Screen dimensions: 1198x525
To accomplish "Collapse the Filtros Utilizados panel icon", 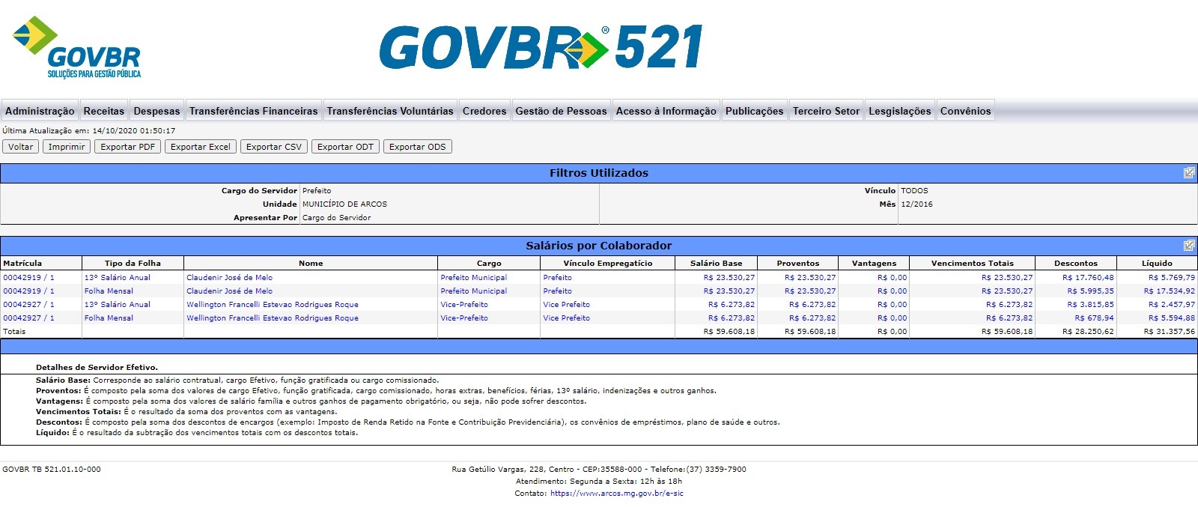I will click(1189, 173).
